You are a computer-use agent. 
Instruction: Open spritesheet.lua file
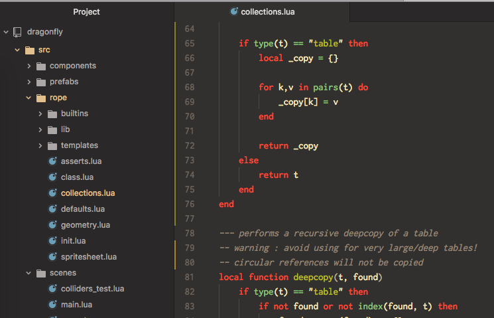coord(89,257)
